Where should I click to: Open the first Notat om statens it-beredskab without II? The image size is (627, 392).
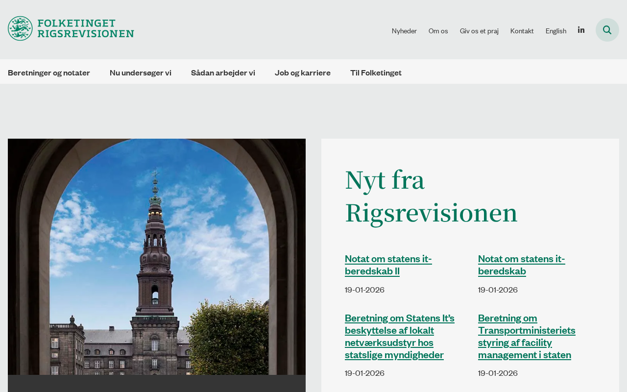[x=522, y=265]
